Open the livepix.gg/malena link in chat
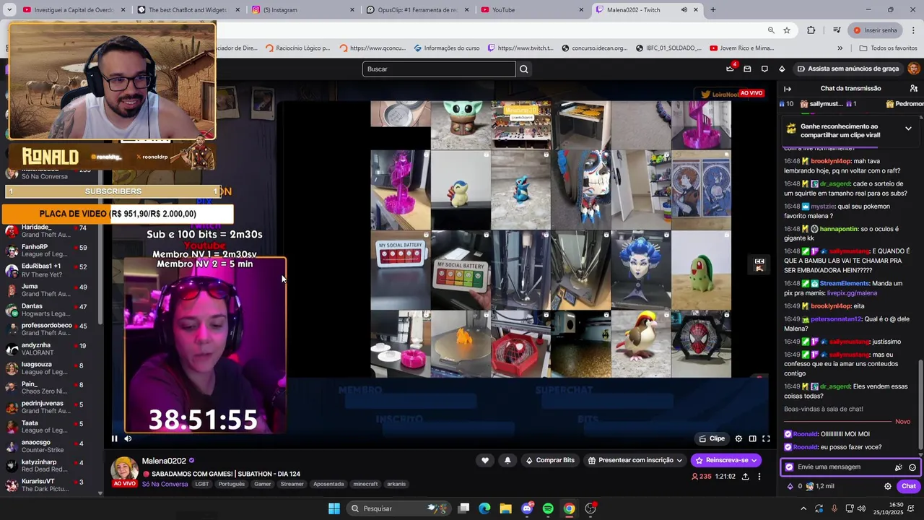 tap(852, 293)
